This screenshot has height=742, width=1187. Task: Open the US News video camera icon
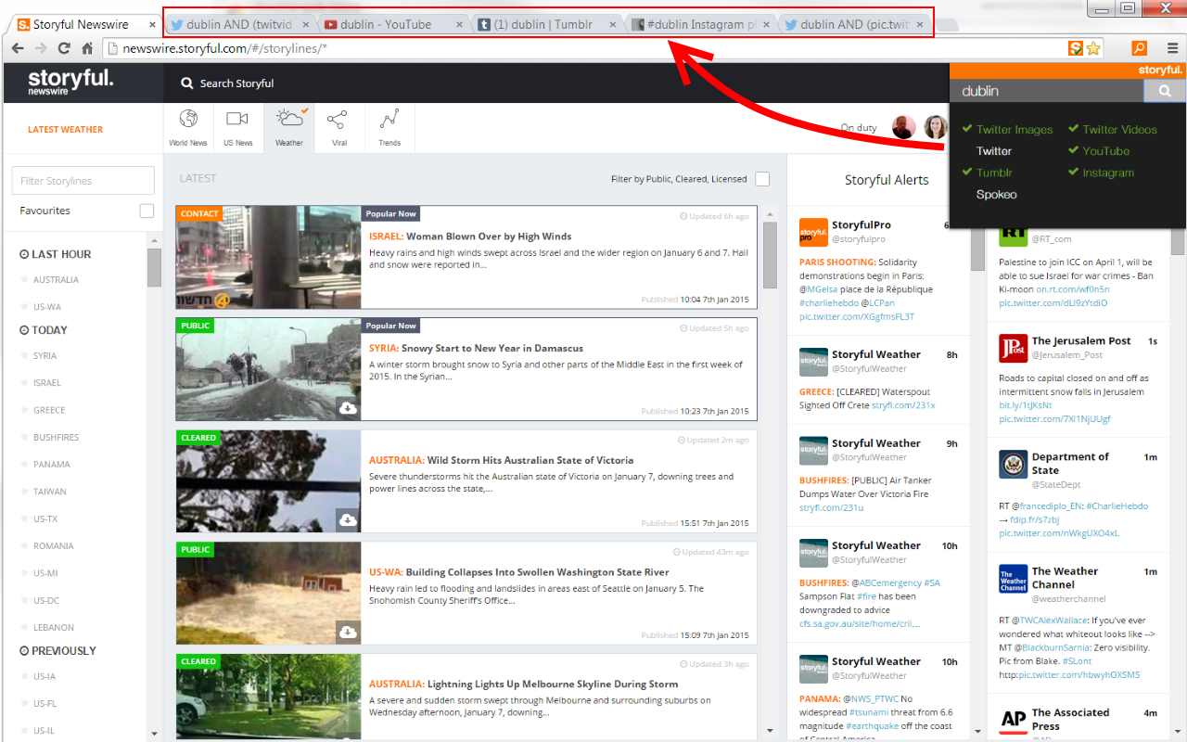[237, 119]
